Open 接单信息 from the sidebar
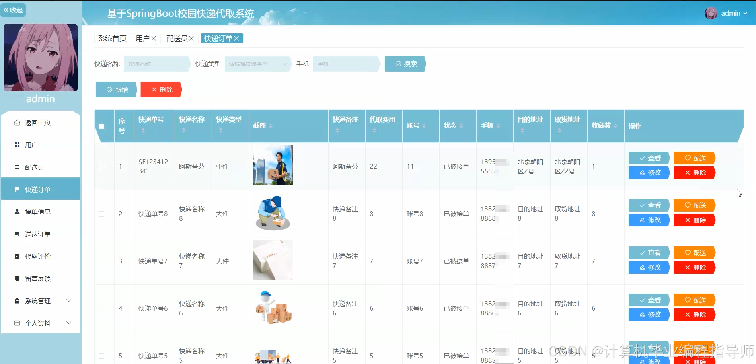Screen dimensions: 756x364 coord(39,211)
